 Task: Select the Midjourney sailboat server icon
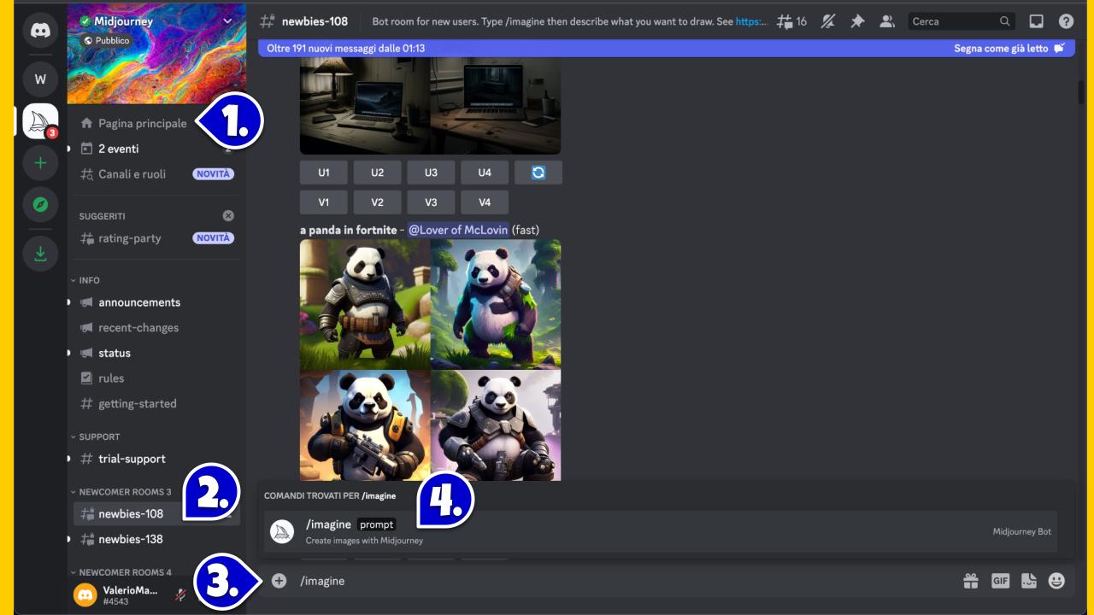tap(40, 121)
